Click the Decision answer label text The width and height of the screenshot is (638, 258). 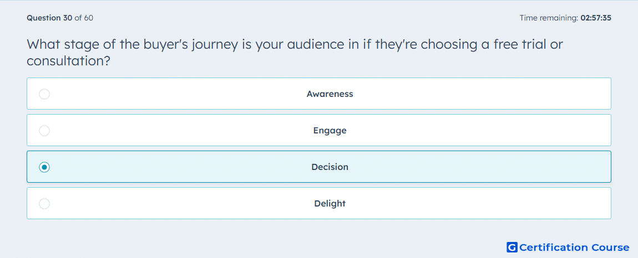[x=330, y=167]
